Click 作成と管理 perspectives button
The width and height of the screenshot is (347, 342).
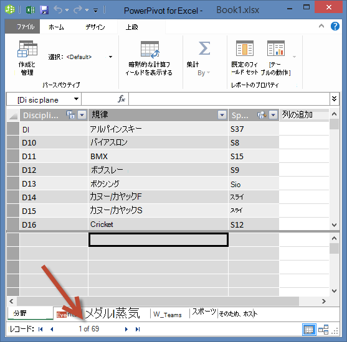click(27, 58)
